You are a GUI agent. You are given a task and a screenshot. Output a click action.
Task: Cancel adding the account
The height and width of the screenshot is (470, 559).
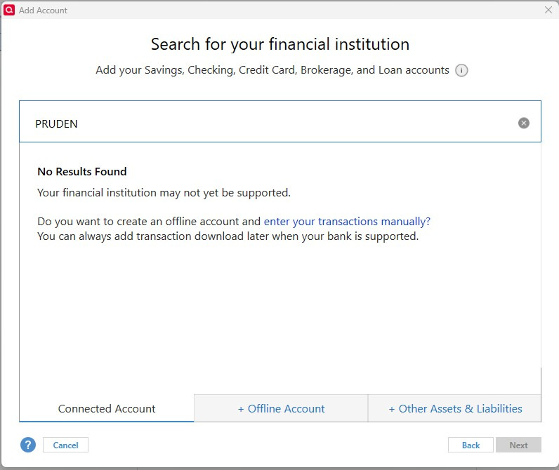pos(65,445)
